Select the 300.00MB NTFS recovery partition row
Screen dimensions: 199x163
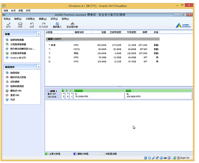[103, 45]
